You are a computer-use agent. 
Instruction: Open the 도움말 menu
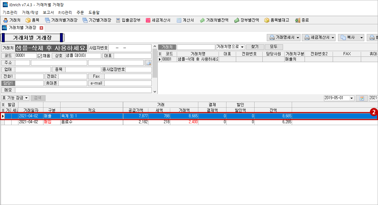point(94,12)
